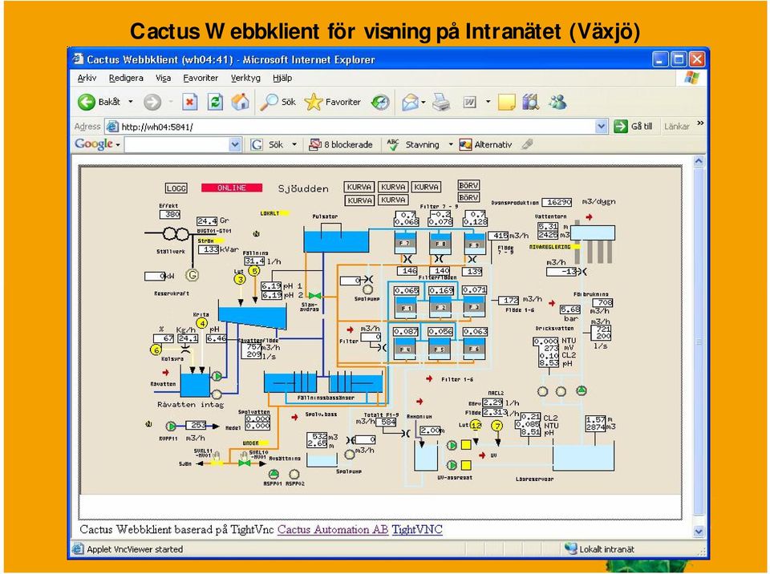
Task: Click the G generator symbol at Reservkraft
Action: coord(192,276)
